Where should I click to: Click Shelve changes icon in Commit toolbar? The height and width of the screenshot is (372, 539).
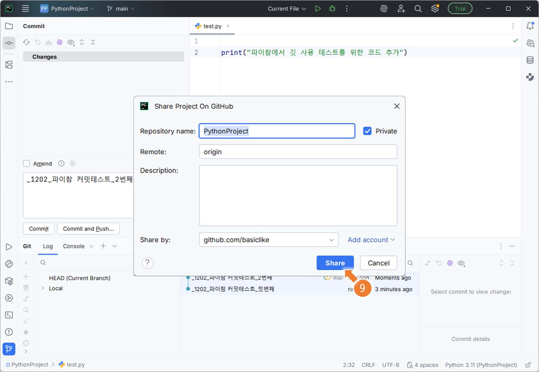pyautogui.click(x=48, y=42)
